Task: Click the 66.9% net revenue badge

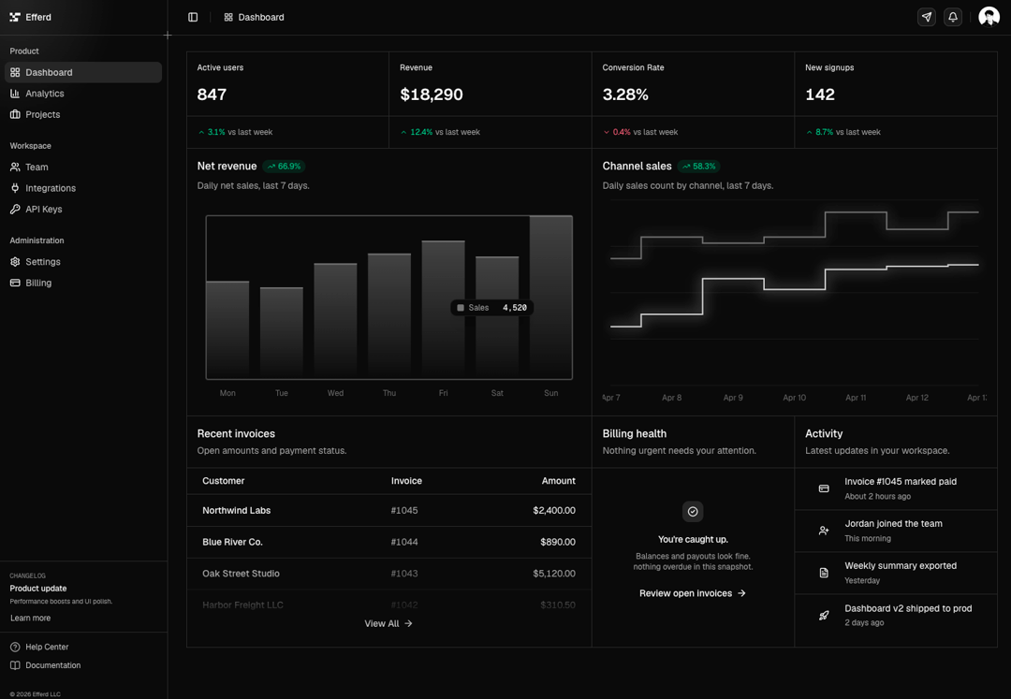Action: 284,167
